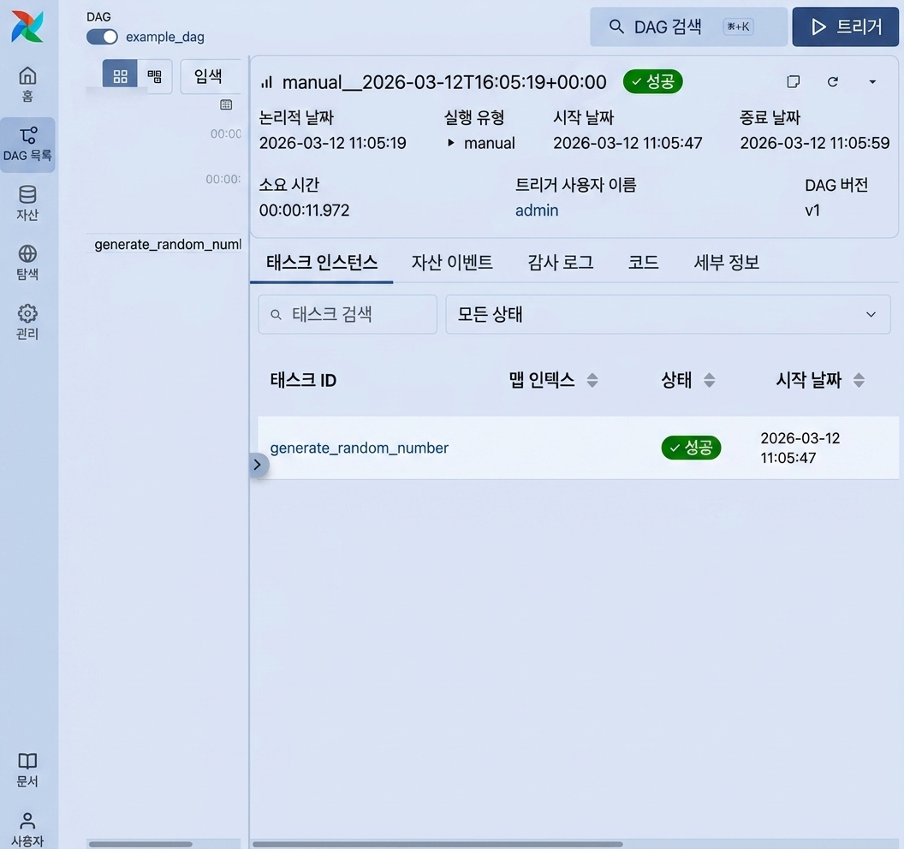Image resolution: width=904 pixels, height=849 pixels.
Task: Click the 태스크 ID column header
Action: (x=303, y=380)
